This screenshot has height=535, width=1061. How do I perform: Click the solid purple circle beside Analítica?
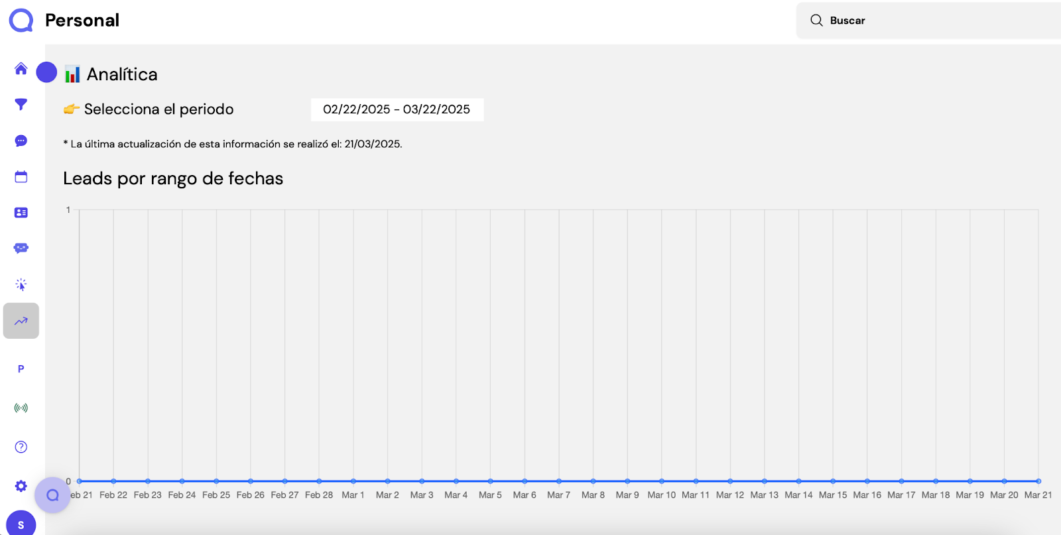[46, 72]
